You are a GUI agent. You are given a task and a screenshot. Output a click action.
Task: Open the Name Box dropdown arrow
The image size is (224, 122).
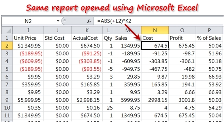(x=58, y=21)
